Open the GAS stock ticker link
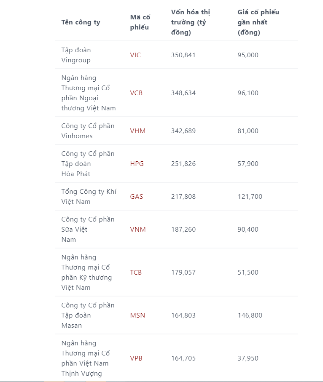 pyautogui.click(x=136, y=197)
